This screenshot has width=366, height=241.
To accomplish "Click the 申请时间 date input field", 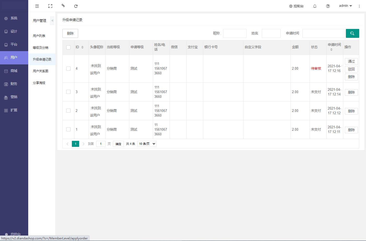I will (x=323, y=33).
